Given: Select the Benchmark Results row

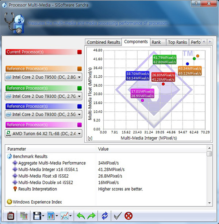Looking at the screenshot, I should click(x=106, y=156).
